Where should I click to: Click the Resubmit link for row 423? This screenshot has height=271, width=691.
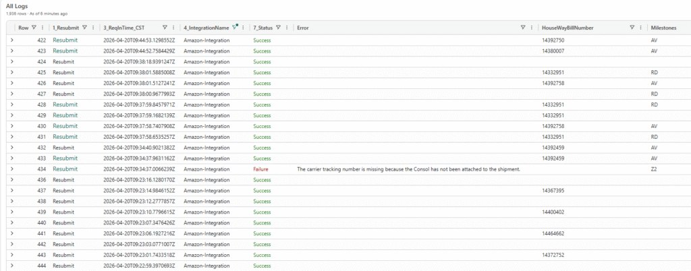[65, 51]
